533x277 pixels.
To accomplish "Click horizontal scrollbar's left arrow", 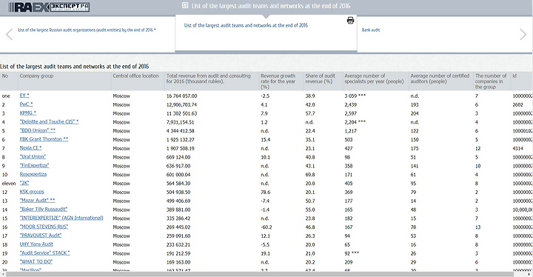I will click(2, 274).
